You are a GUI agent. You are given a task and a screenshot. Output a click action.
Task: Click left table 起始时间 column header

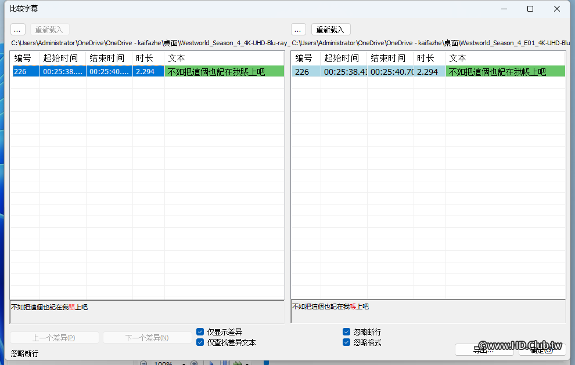(x=63, y=58)
